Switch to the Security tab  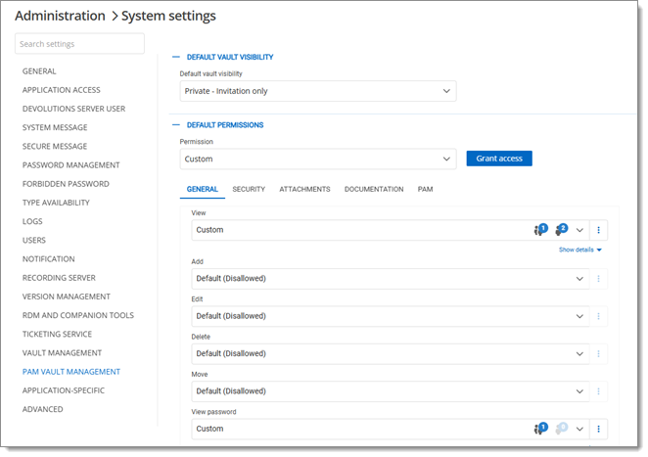coord(249,189)
